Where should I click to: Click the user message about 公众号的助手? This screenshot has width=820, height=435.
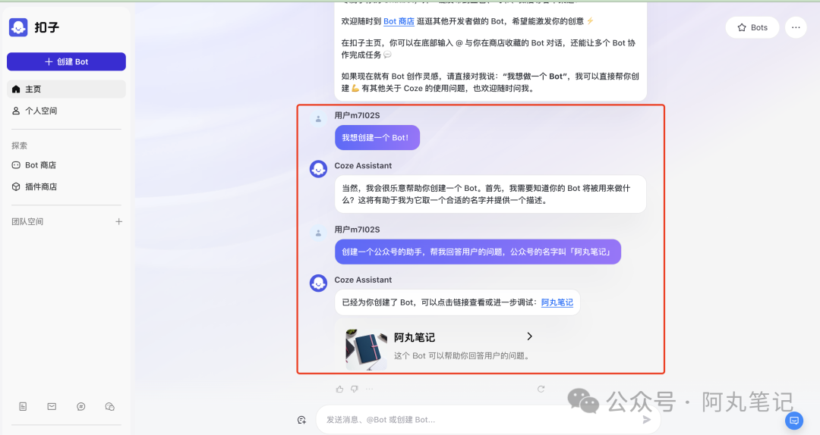coord(478,252)
